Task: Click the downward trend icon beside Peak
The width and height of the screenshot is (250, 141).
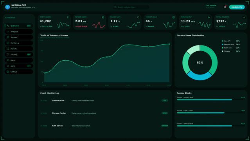Action: pos(76,26)
